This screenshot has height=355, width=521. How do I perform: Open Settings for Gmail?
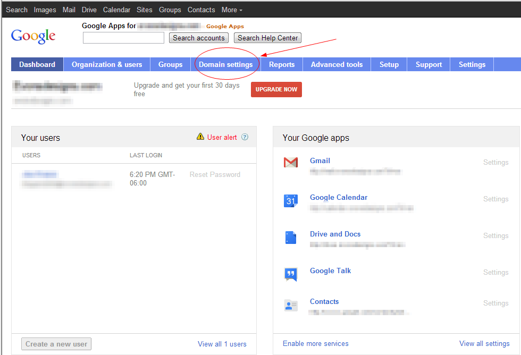(x=495, y=163)
